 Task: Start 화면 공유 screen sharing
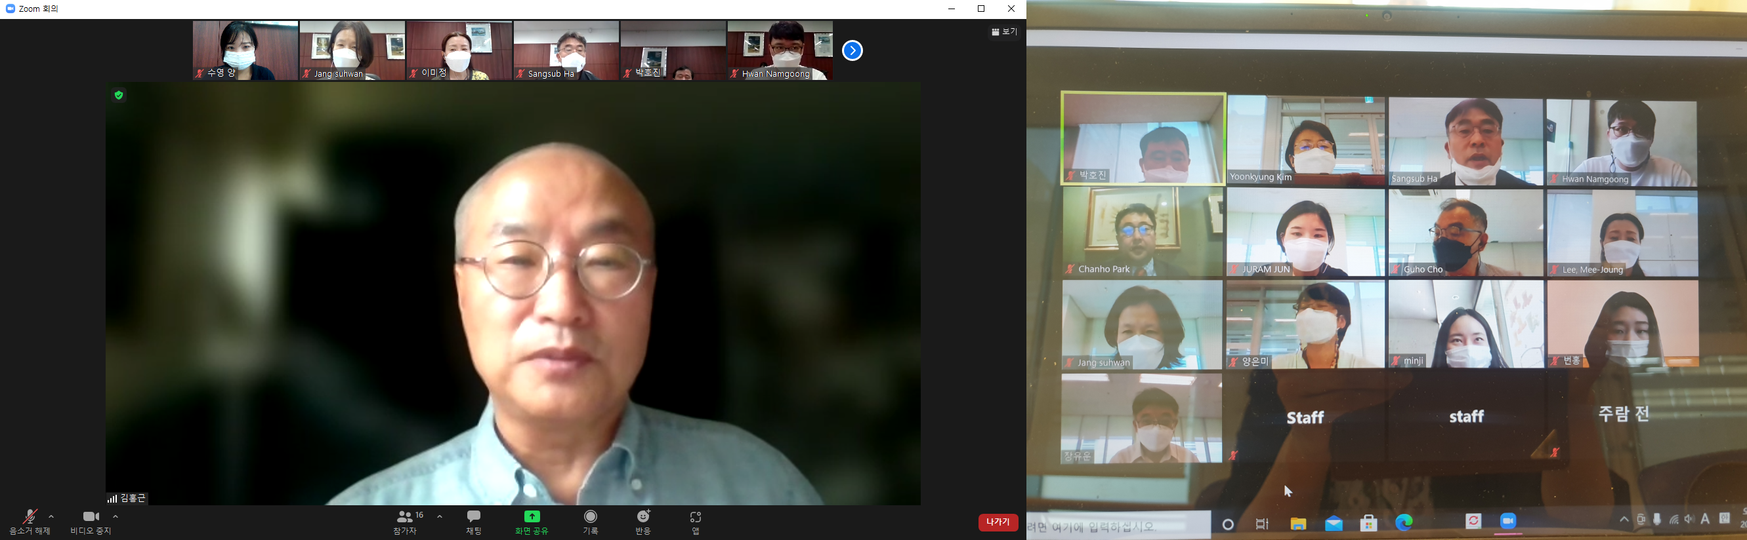(532, 522)
